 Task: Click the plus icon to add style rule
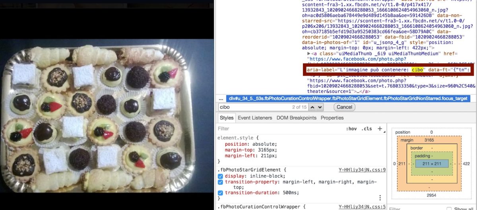coord(380,129)
